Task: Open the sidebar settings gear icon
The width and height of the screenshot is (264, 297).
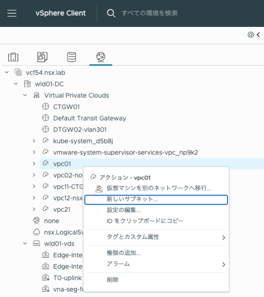Action: point(251,35)
